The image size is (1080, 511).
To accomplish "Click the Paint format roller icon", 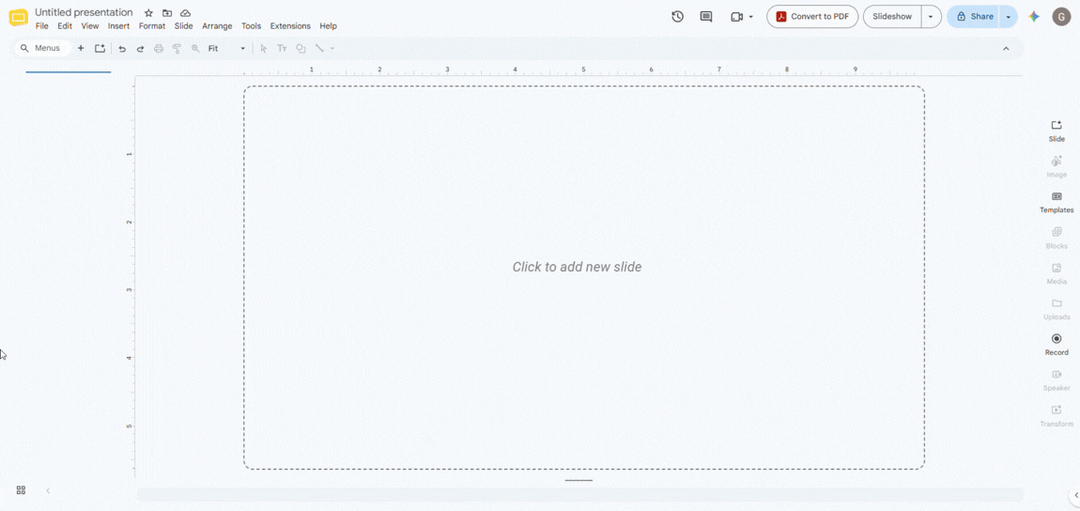I will tap(177, 49).
